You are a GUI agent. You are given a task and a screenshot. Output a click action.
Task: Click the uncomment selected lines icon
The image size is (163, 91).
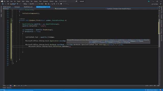click(x=59, y=4)
